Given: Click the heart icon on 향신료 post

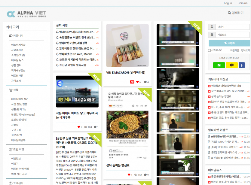Looking at the screenshot, I should click(x=130, y=175).
